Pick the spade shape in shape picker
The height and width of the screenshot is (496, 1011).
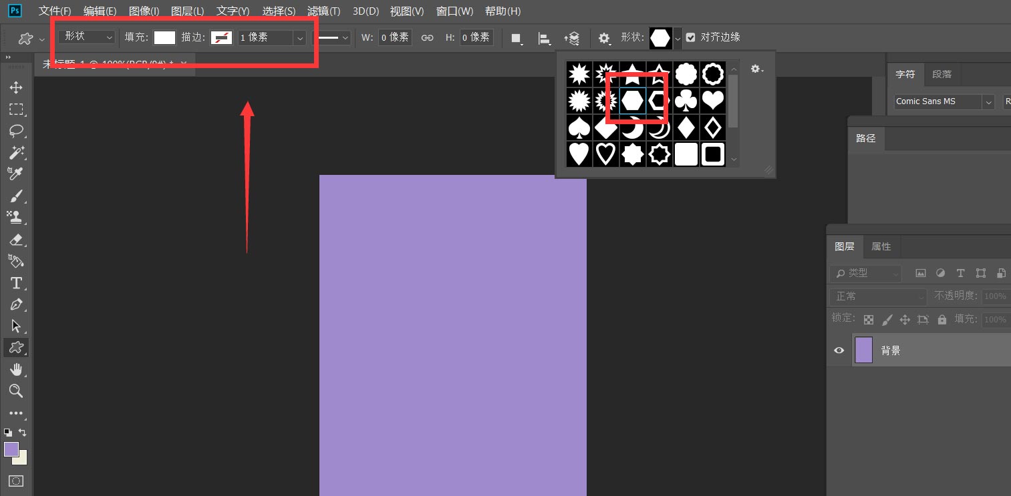(x=579, y=128)
